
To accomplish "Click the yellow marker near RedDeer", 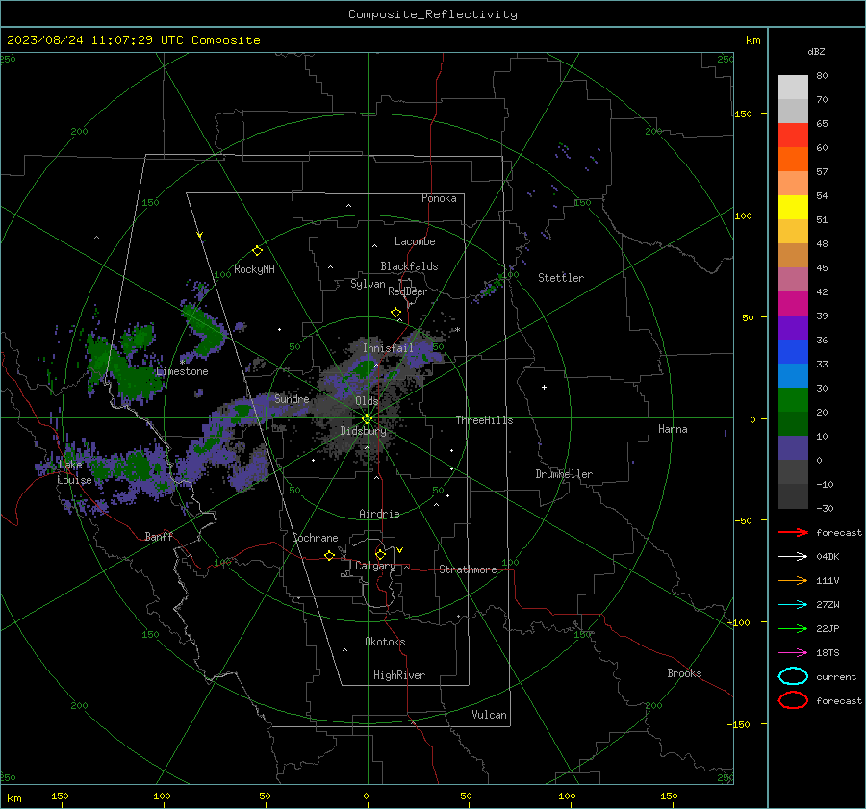I will pyautogui.click(x=396, y=313).
